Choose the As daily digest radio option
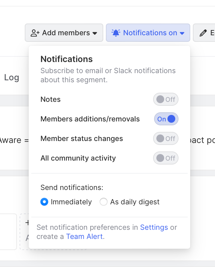The height and width of the screenshot is (267, 215). (104, 202)
